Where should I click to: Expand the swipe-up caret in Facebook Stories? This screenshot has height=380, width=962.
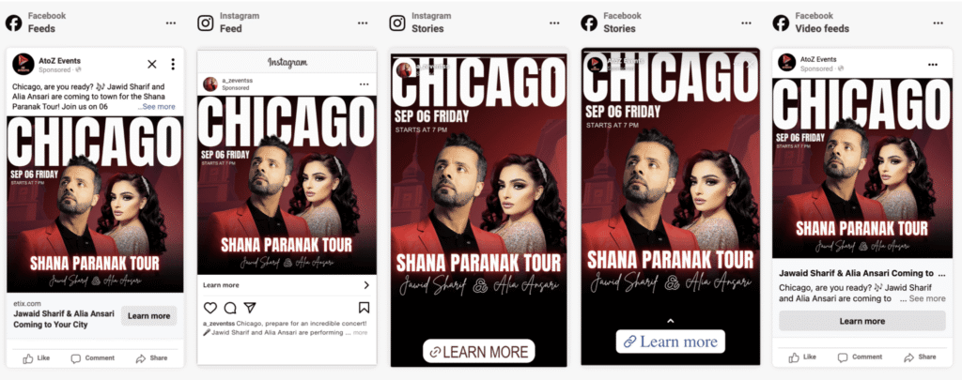tap(671, 321)
